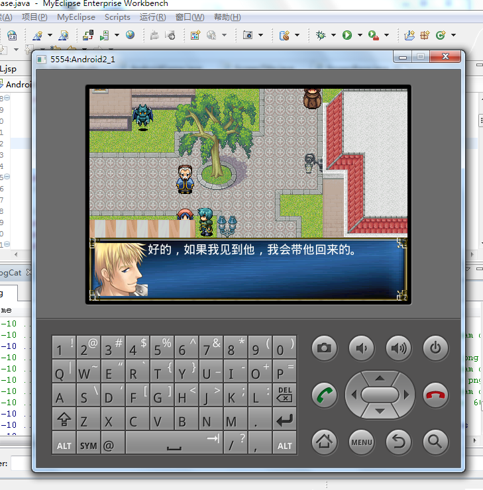Tap the red end call button
The image size is (483, 490).
[435, 395]
